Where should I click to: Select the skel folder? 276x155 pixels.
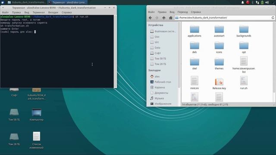click(x=194, y=64)
